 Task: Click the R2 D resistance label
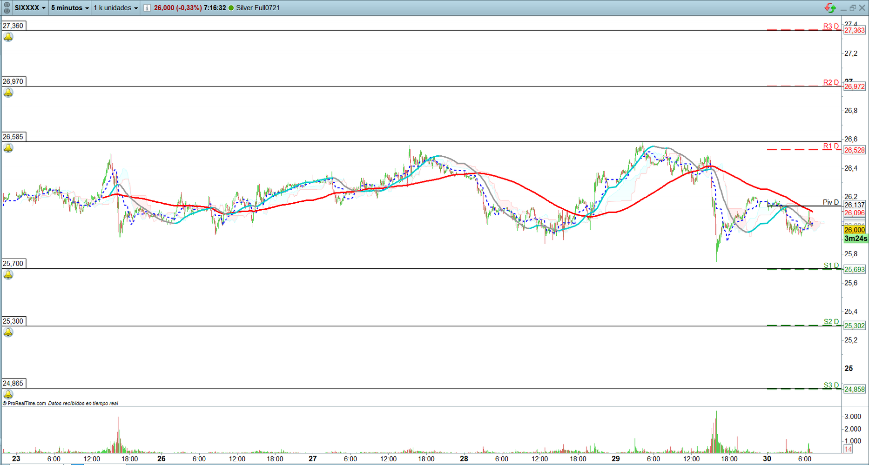click(x=831, y=82)
